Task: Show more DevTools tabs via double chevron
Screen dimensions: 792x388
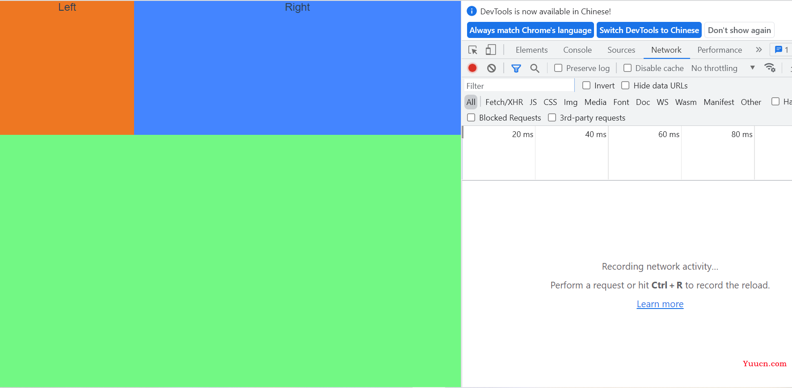Action: pos(759,50)
